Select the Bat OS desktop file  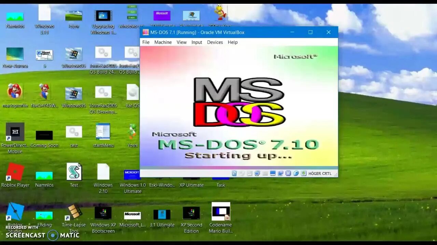click(x=132, y=96)
